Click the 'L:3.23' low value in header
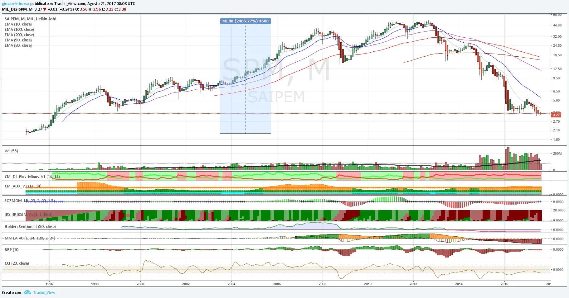Screen dimensions: 569x298 point(108,9)
